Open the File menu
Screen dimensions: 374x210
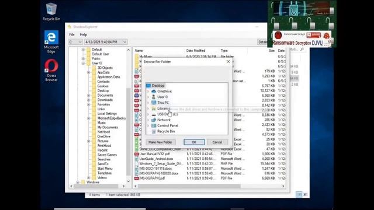[72, 34]
